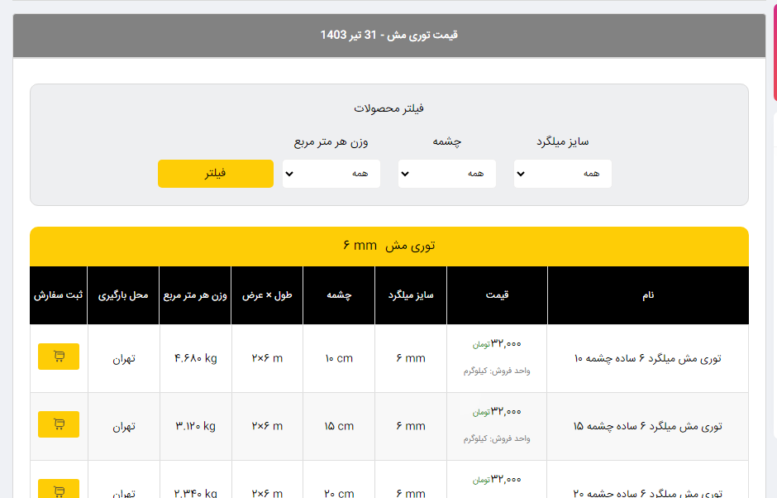Select the سایز میلگرد table column header
777x498 pixels.
(x=411, y=295)
